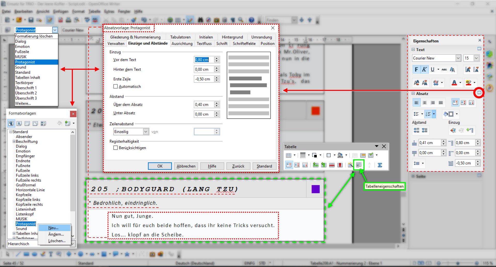Click strikethrough ABC icon in sidebar

click(x=444, y=69)
